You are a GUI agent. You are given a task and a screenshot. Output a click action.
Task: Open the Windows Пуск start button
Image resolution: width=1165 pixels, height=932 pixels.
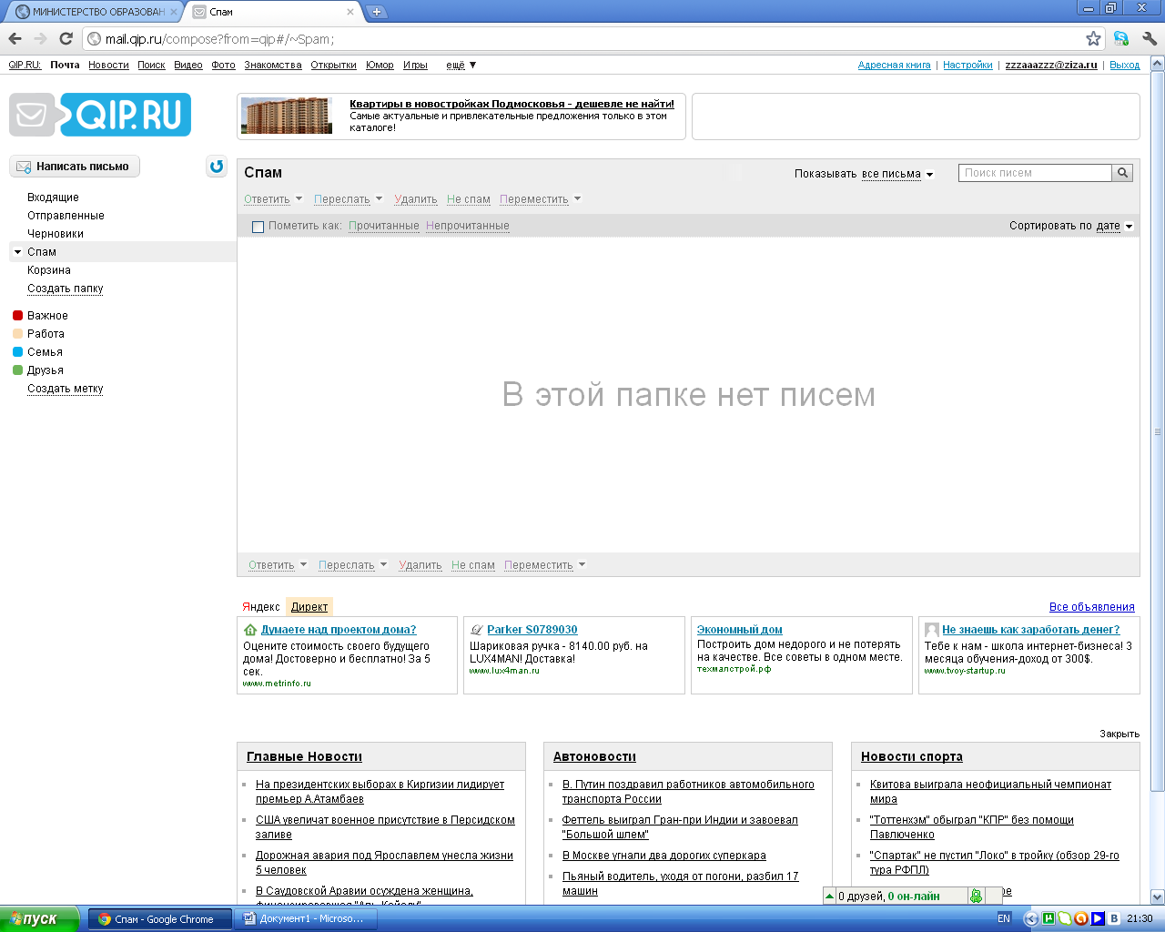click(39, 919)
